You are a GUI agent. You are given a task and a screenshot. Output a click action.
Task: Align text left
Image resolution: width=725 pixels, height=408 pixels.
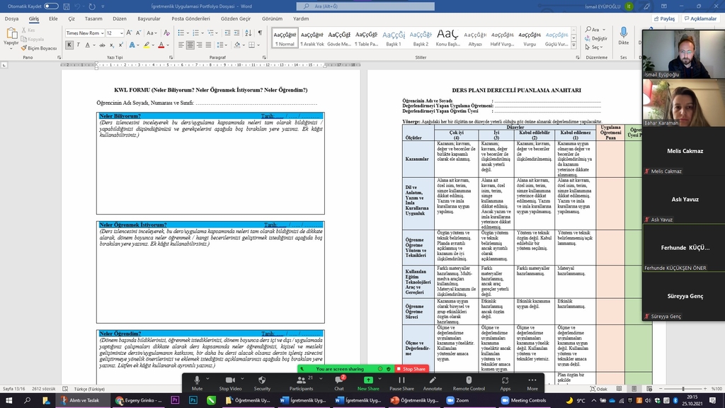181,45
